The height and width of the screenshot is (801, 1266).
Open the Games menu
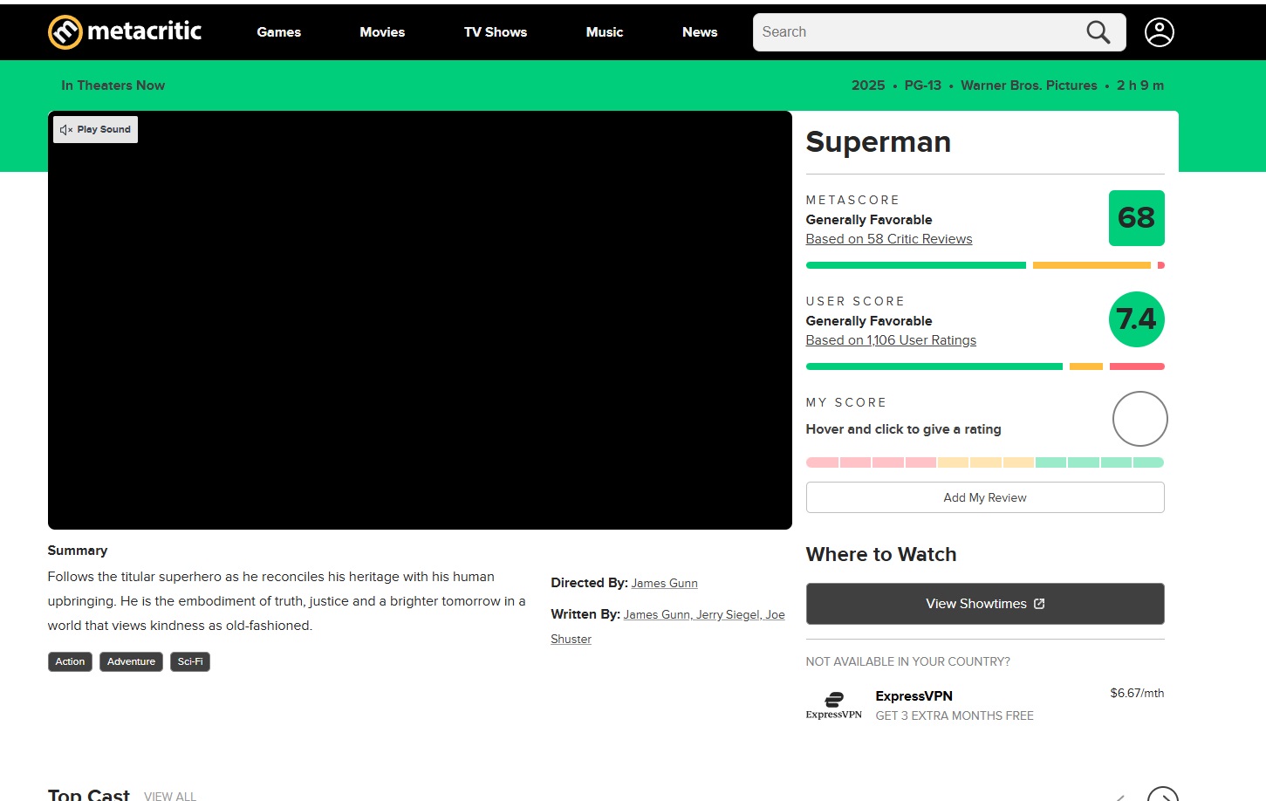(x=278, y=32)
